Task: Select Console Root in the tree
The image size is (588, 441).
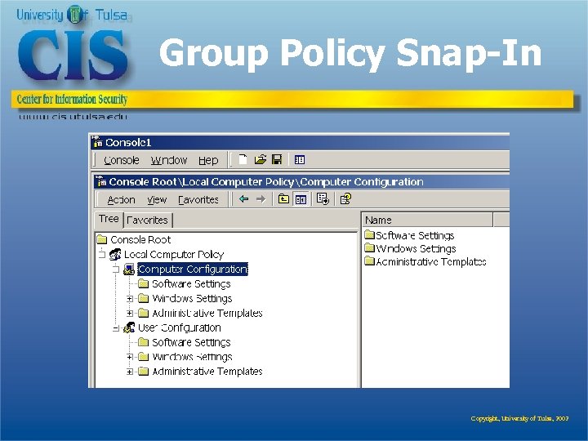Action: 140,239
